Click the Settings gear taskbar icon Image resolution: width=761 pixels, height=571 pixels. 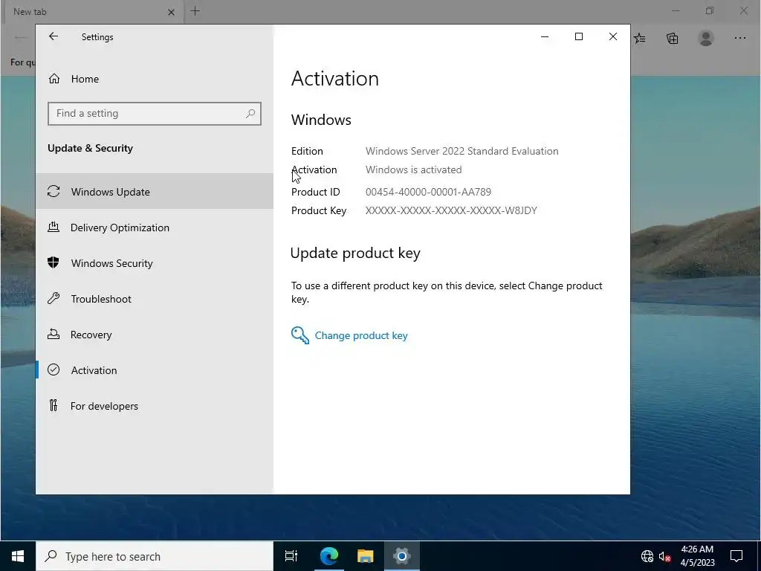(402, 556)
